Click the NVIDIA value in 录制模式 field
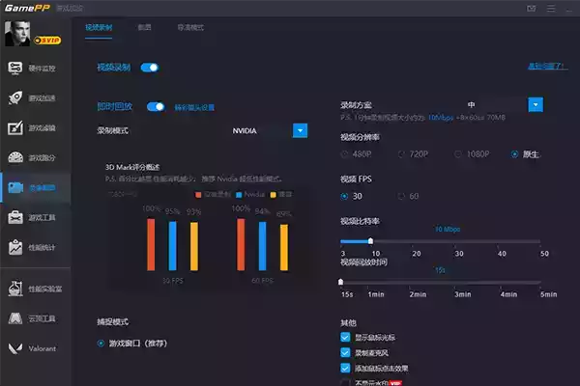 coord(245,131)
